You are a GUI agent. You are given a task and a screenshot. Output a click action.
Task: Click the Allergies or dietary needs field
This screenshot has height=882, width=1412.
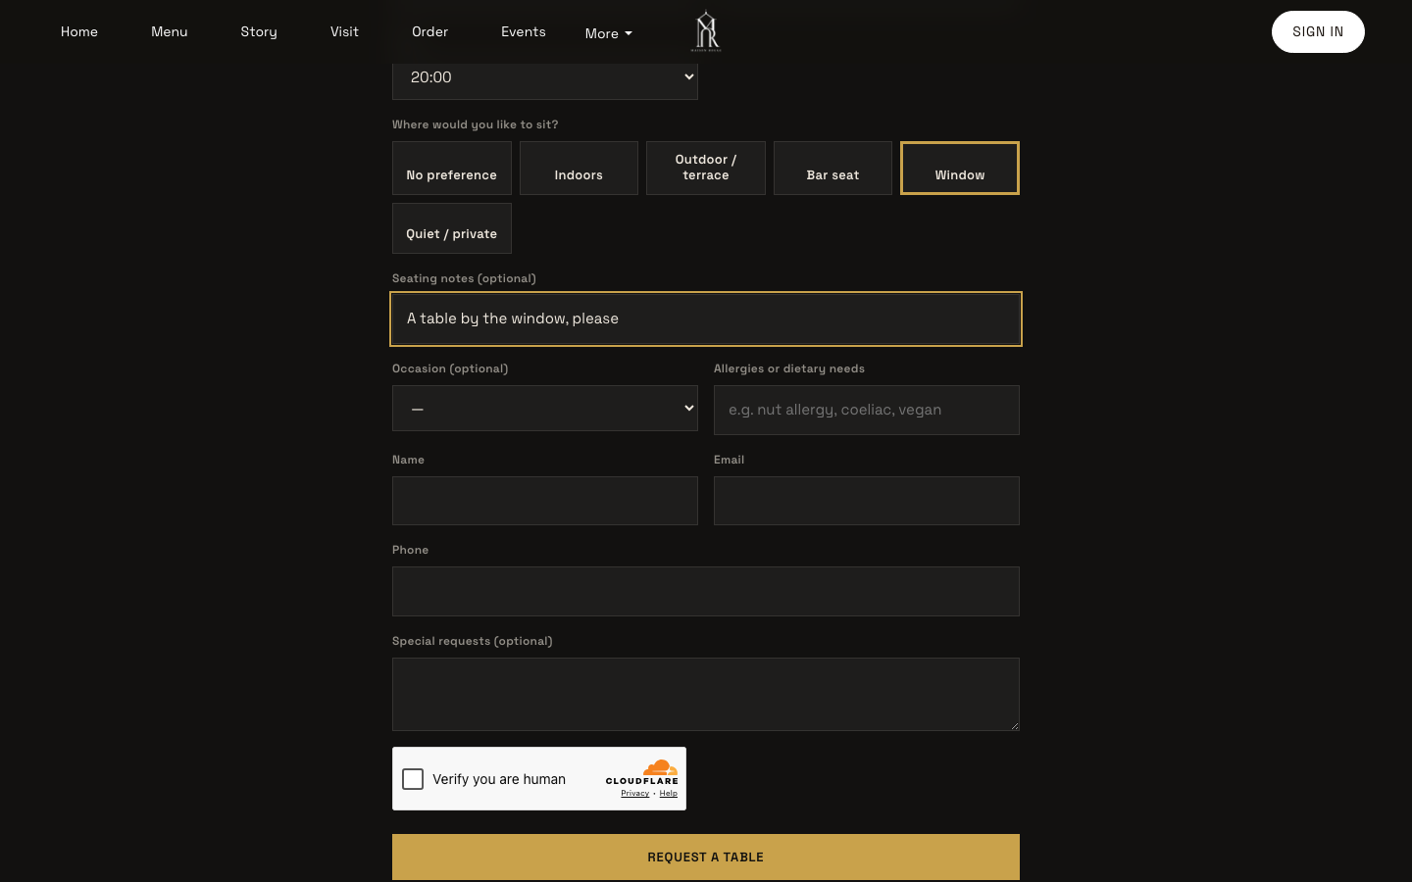pyautogui.click(x=867, y=410)
